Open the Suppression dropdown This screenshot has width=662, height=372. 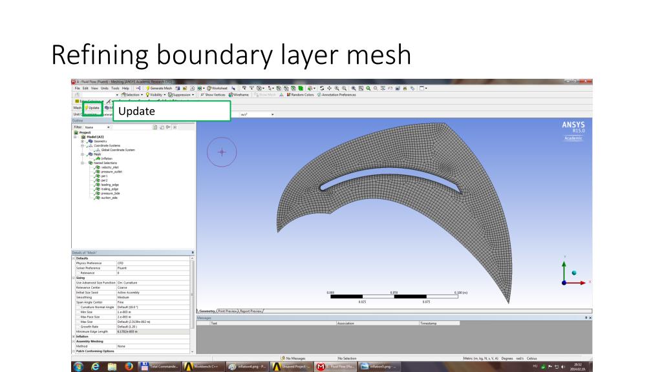tap(181, 95)
